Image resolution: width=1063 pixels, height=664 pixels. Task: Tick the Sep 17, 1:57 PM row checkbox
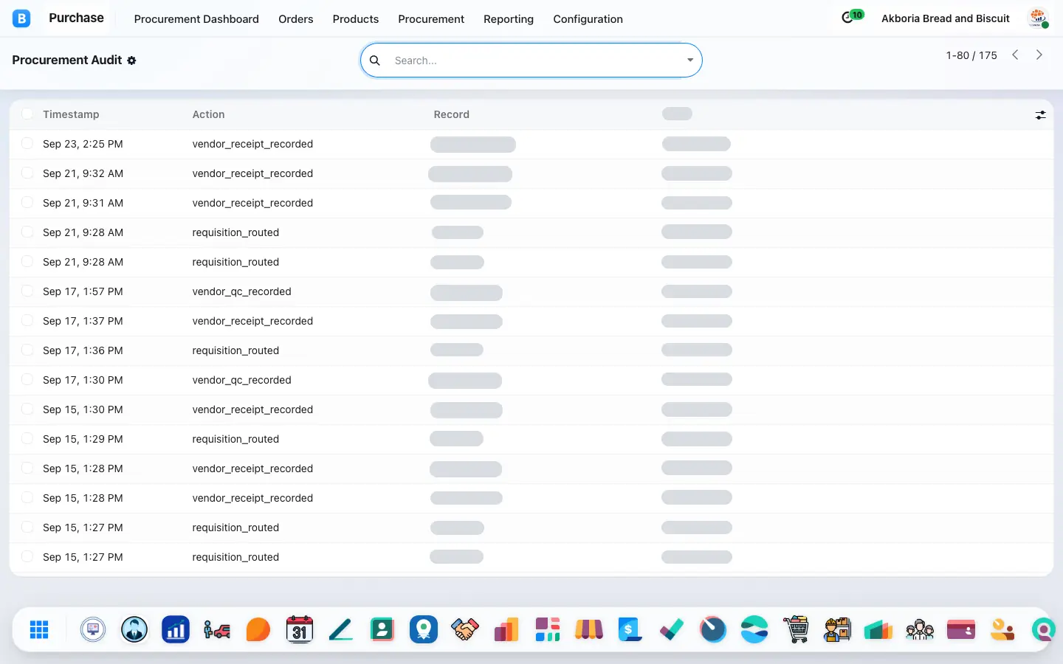27,291
